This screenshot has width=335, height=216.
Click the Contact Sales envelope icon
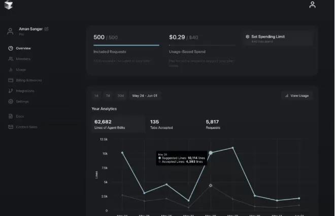(11, 127)
